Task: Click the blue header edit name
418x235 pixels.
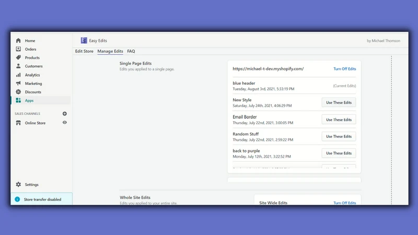Action: pos(243,83)
